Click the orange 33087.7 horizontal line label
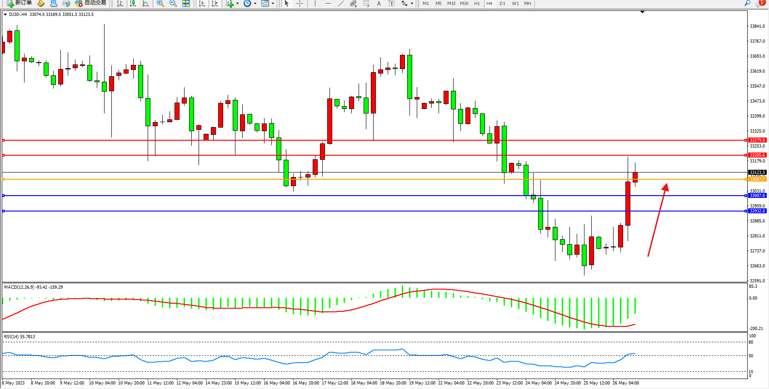 click(757, 179)
